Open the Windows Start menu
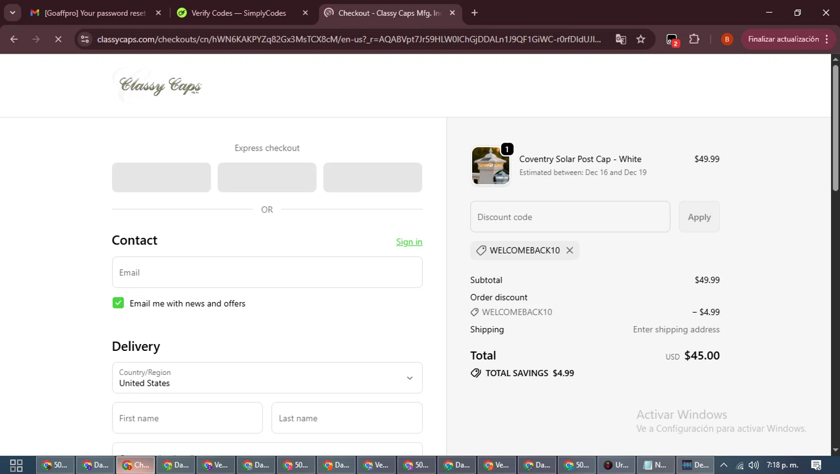Screen dimensions: 840x474 point(16,465)
